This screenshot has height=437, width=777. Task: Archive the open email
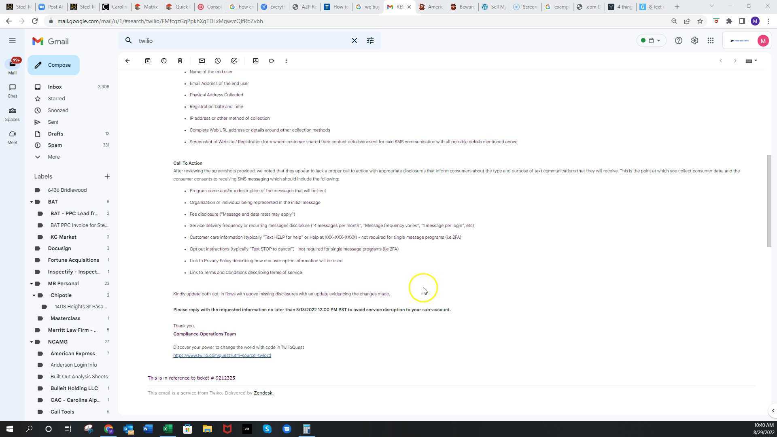click(x=148, y=61)
